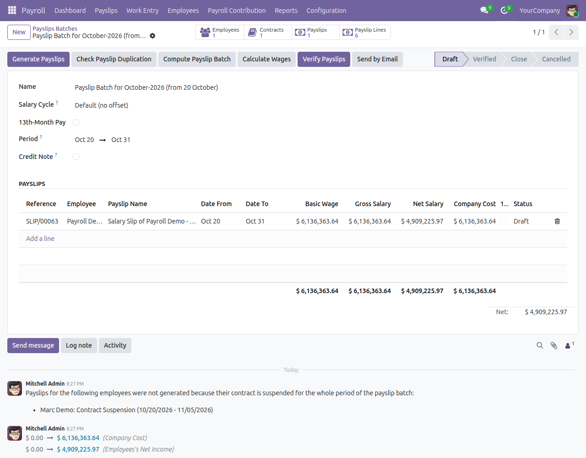Search messages with magnifier icon in chatter
The height and width of the screenshot is (458, 586).
click(540, 345)
